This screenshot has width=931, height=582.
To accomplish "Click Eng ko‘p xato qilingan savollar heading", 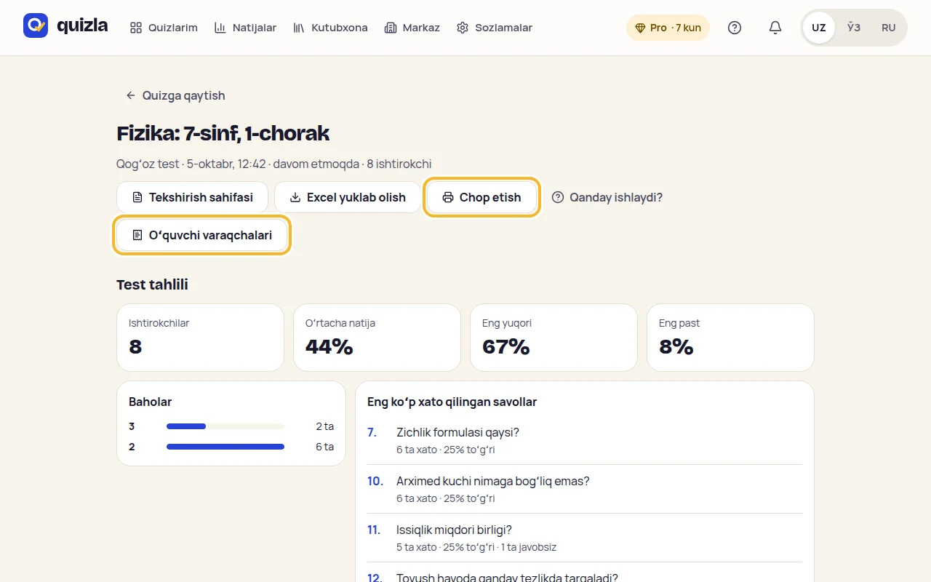I will coord(452,402).
